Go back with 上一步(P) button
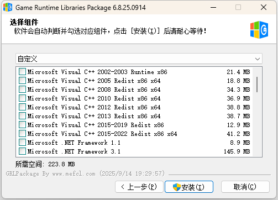Screen dimensions: 278x200 pos(139,187)
